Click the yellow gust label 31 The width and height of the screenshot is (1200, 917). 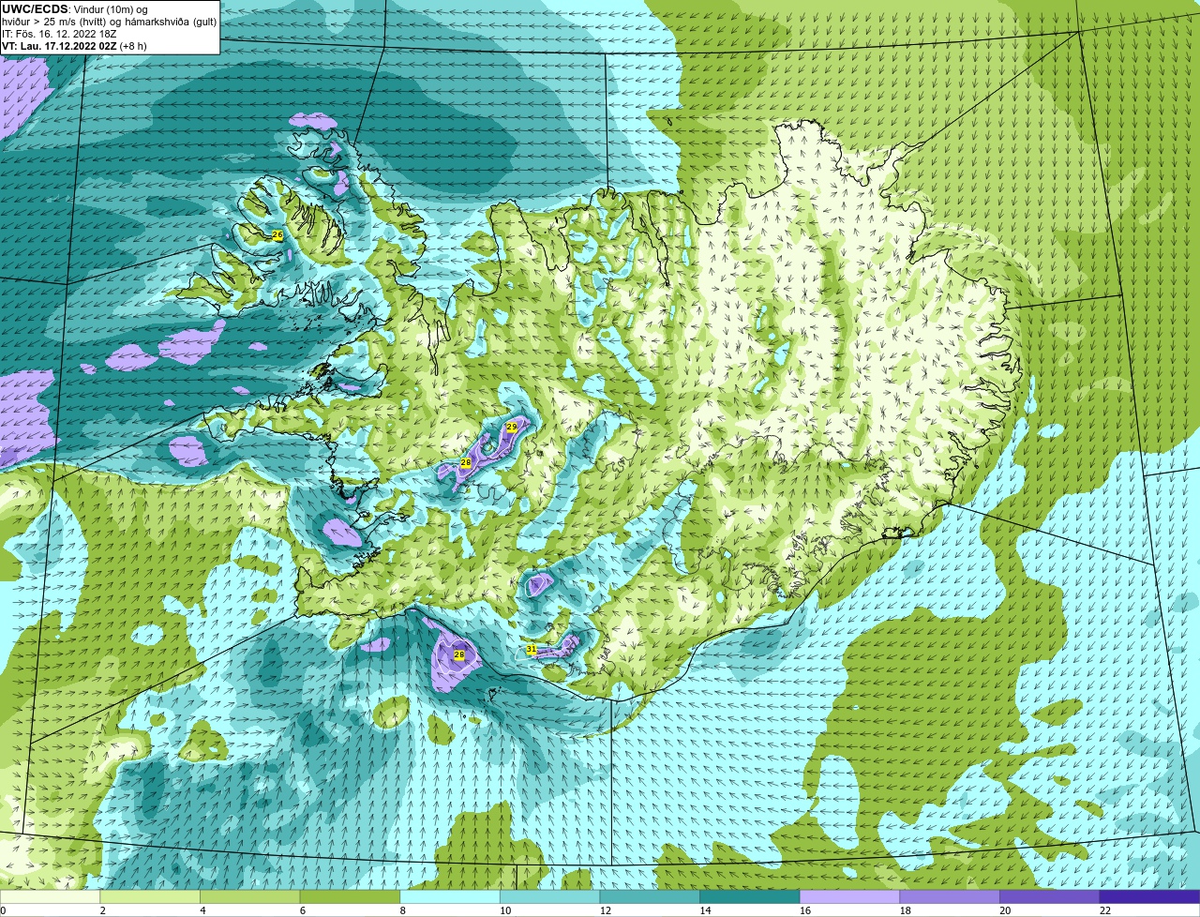(532, 649)
